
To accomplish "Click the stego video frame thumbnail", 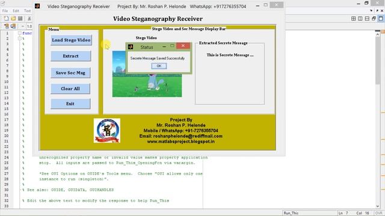I will (x=147, y=74).
